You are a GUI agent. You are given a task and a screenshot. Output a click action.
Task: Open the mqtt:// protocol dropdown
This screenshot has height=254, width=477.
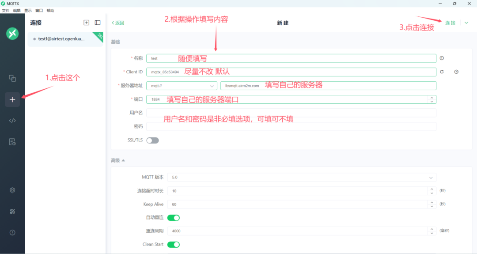pos(182,86)
